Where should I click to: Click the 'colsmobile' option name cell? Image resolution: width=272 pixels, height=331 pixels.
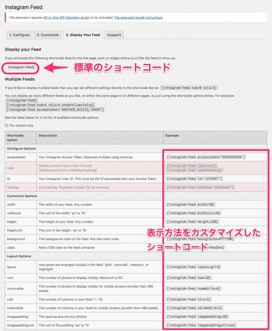pos(21,308)
